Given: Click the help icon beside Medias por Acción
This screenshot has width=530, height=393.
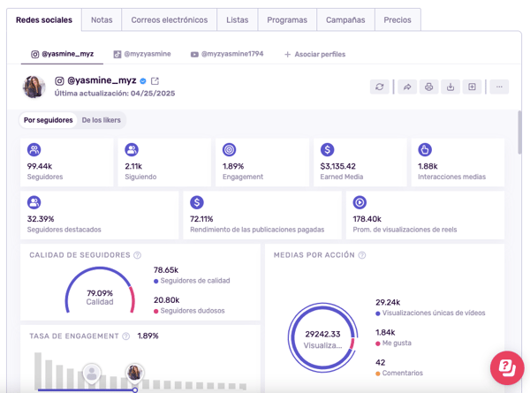Looking at the screenshot, I should coord(362,255).
